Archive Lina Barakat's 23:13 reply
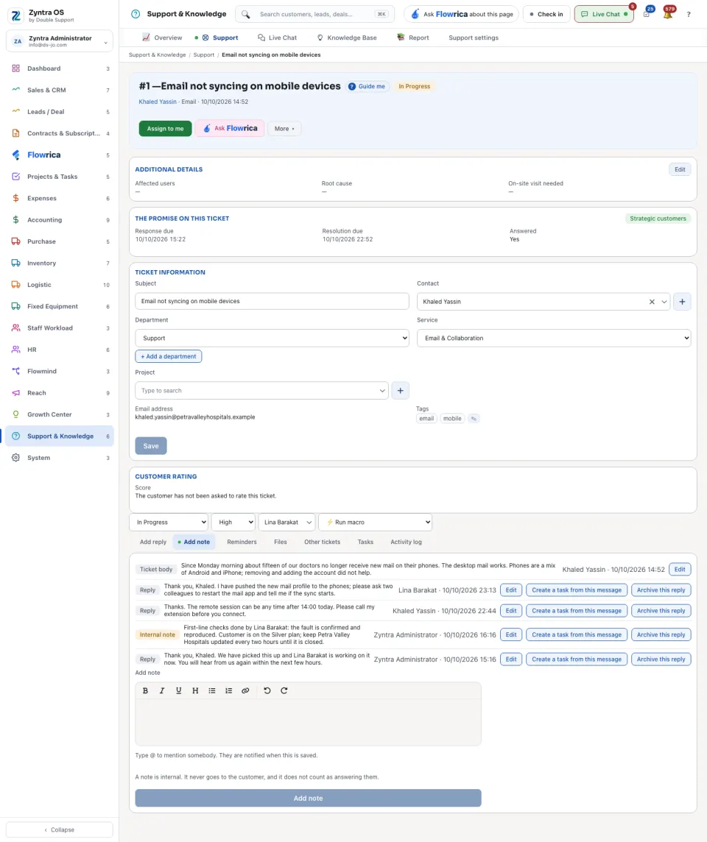 [x=661, y=590]
